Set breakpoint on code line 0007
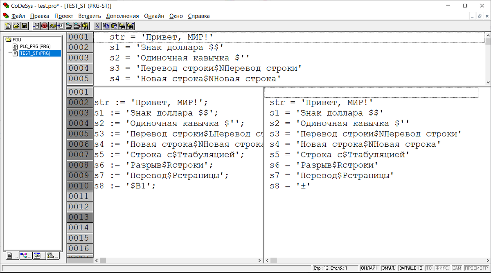Image resolution: width=491 pixels, height=273 pixels. coord(80,154)
